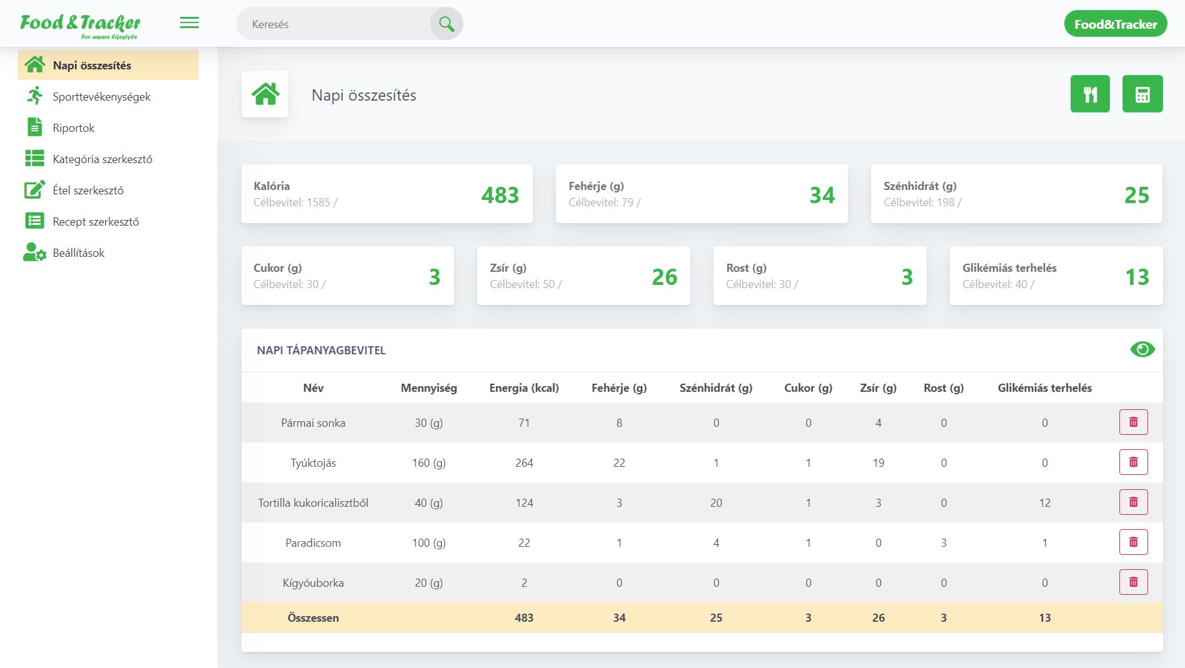Viewport: 1185px width, 668px height.
Task: Click the running figure Sporttevékenységek icon
Action: (35, 96)
